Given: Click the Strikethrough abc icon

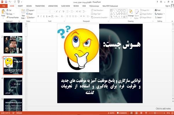Looking at the screenshot, I should click(x=49, y=16).
